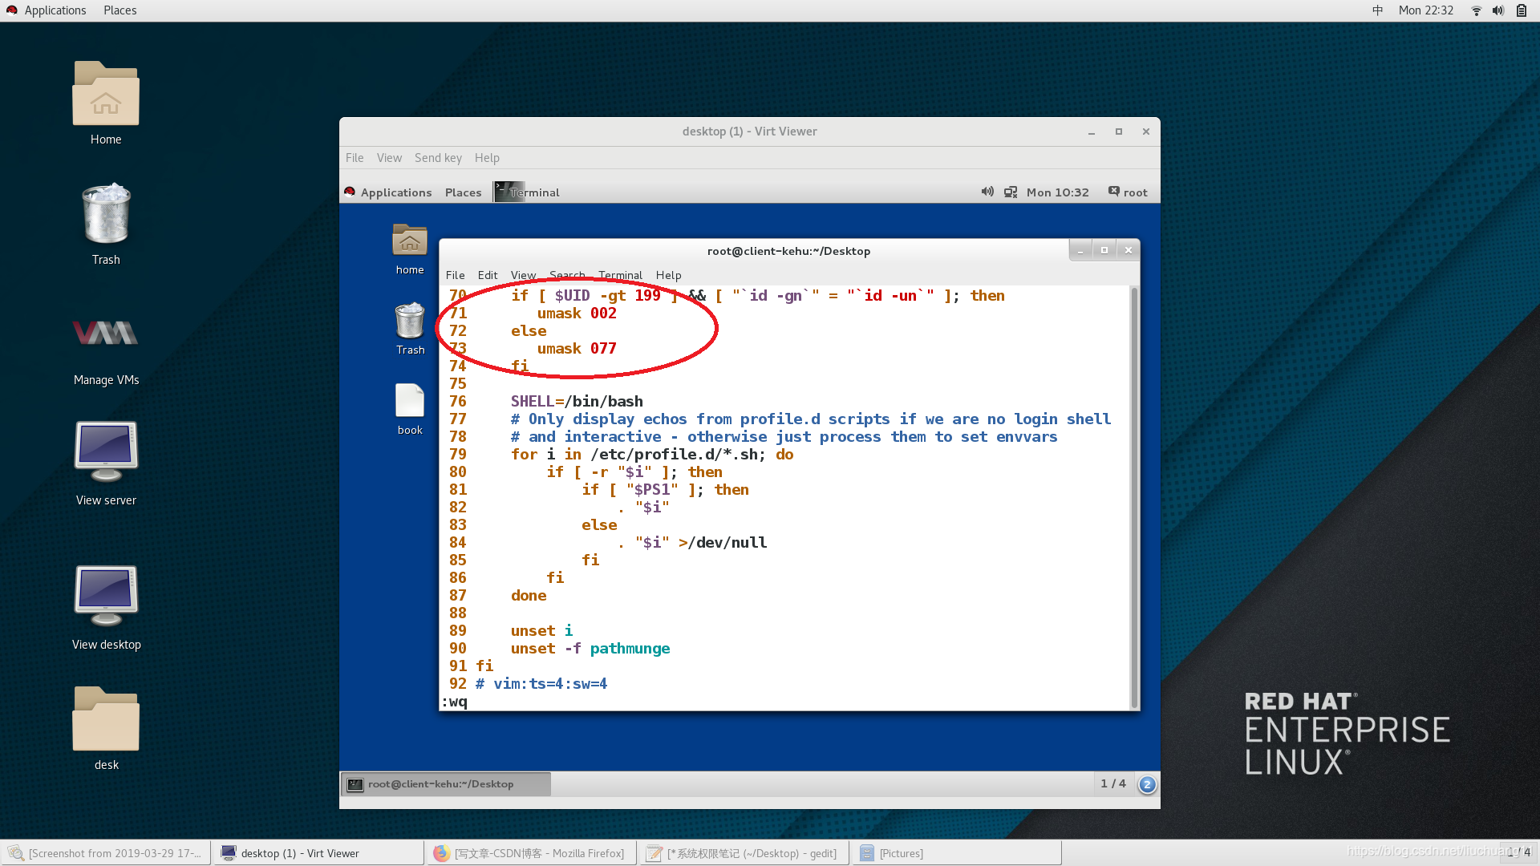
Task: Click the 'for i in /etc/profile.d/*.sh; do' line
Action: tap(652, 455)
